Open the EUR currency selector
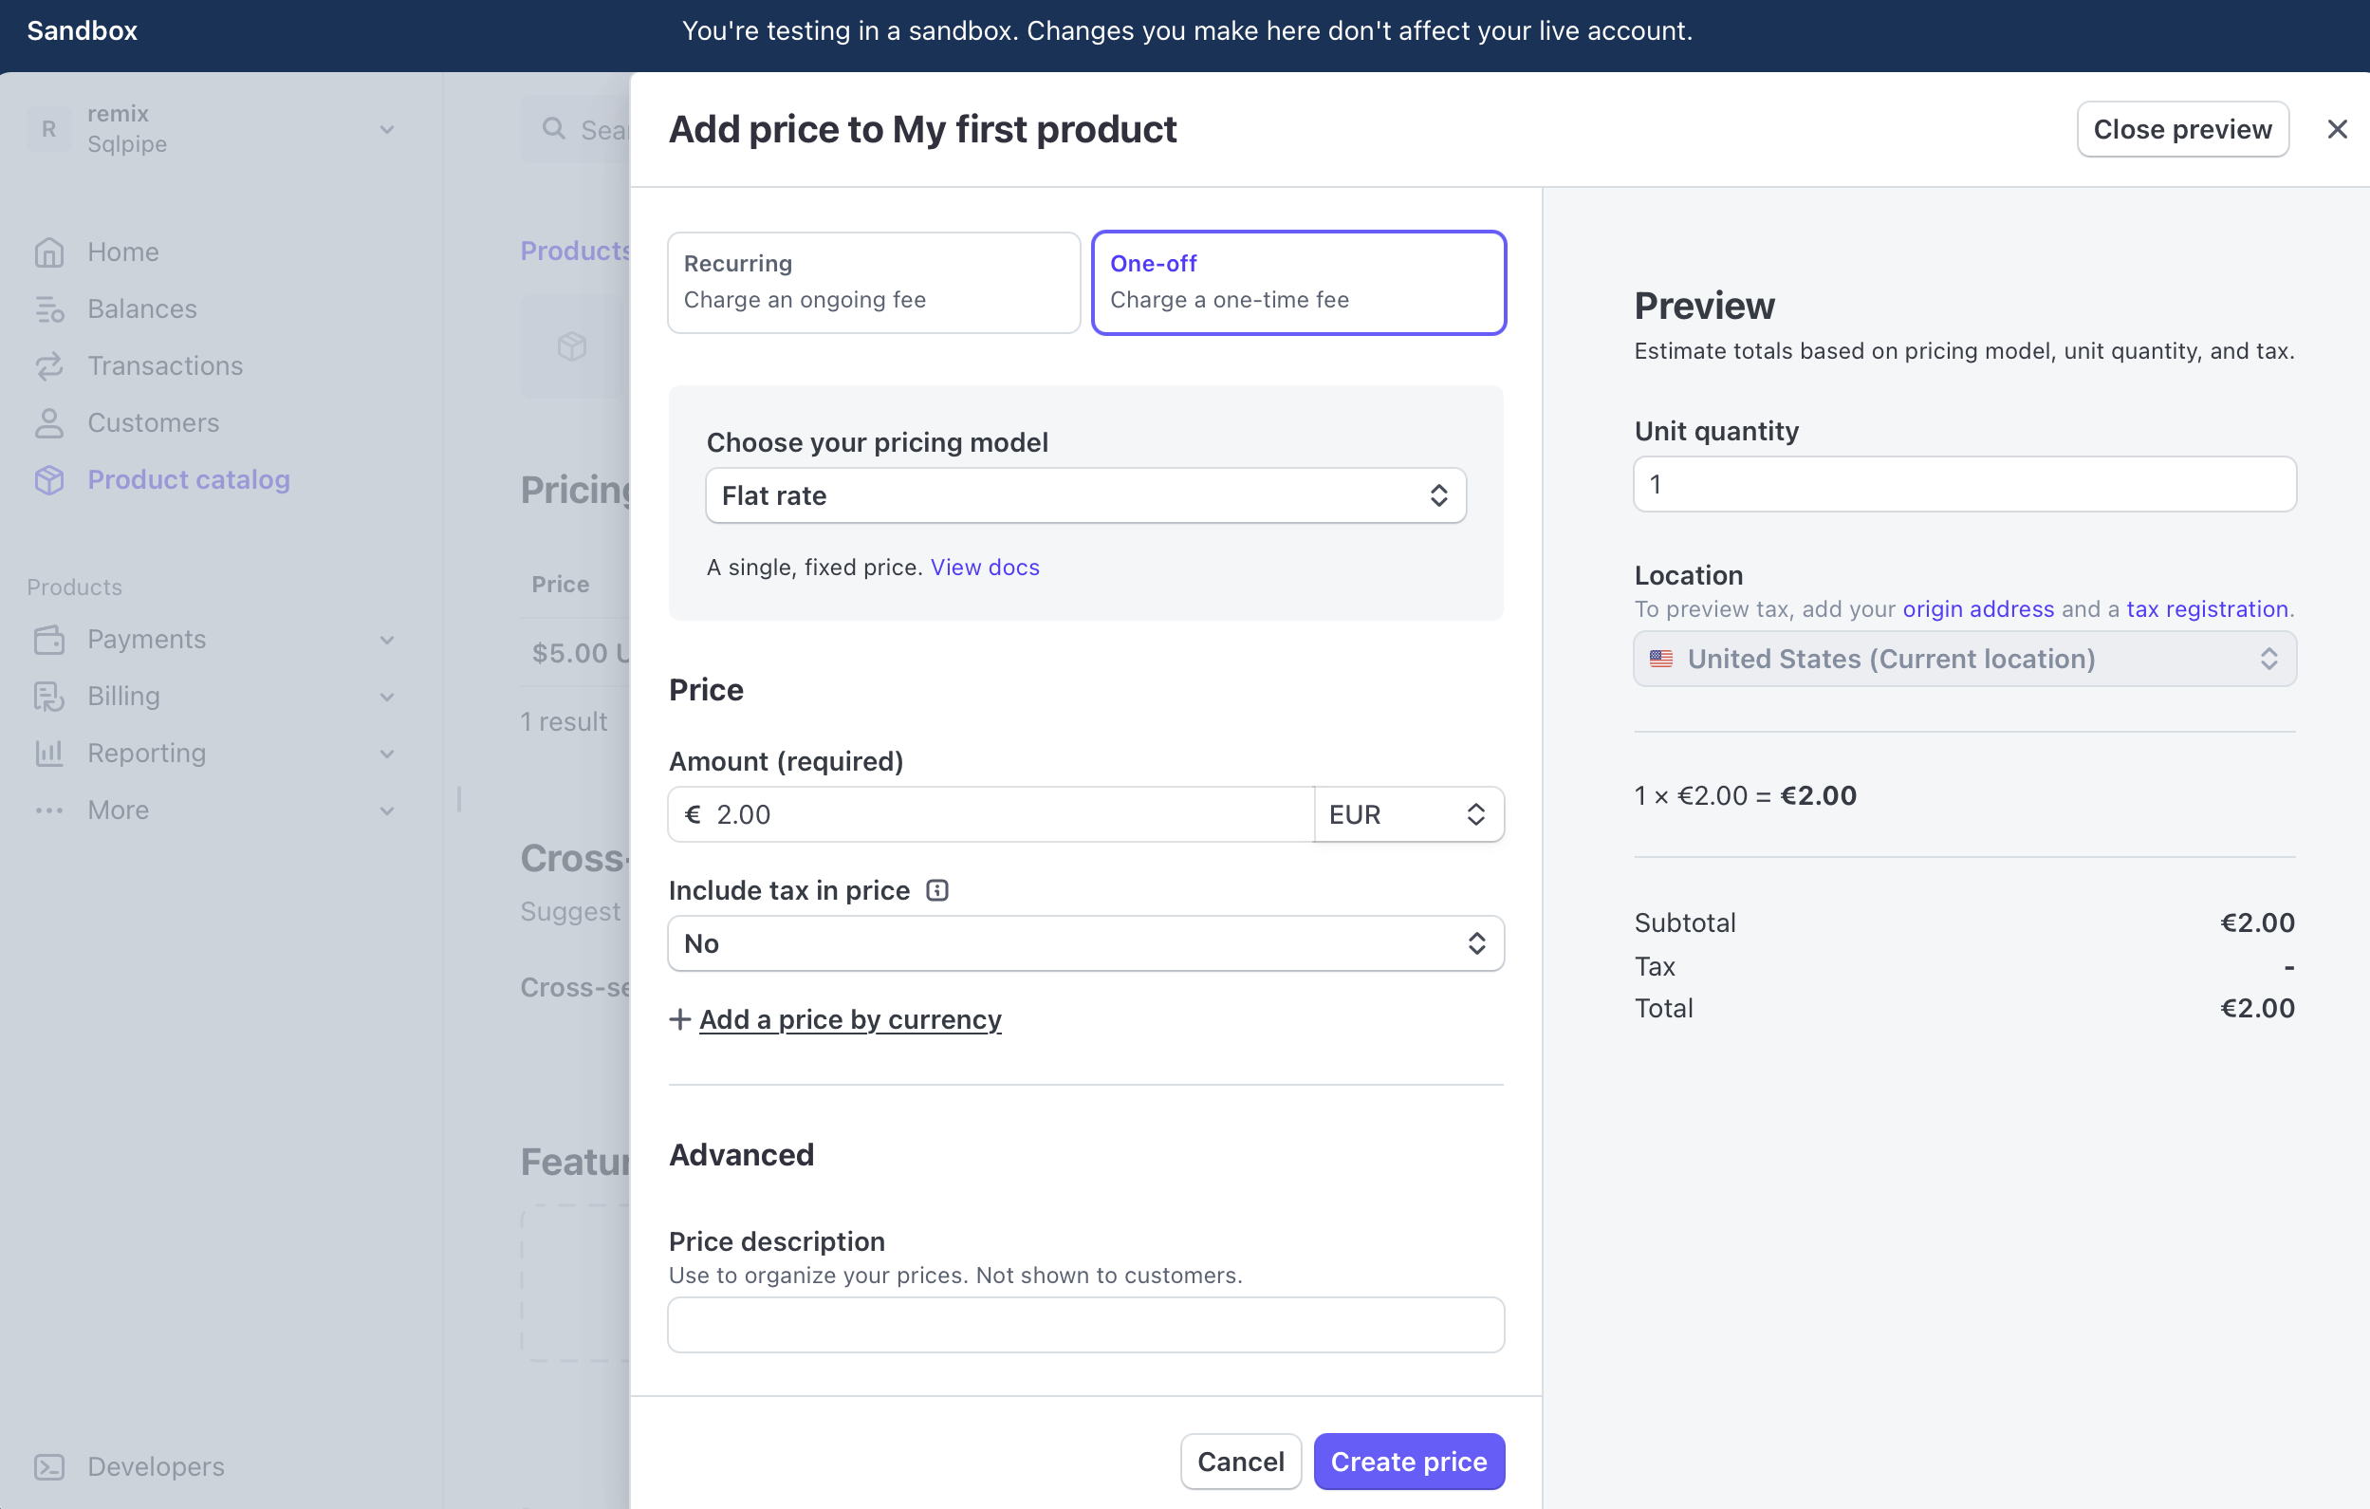This screenshot has height=1509, width=2370. 1407,815
